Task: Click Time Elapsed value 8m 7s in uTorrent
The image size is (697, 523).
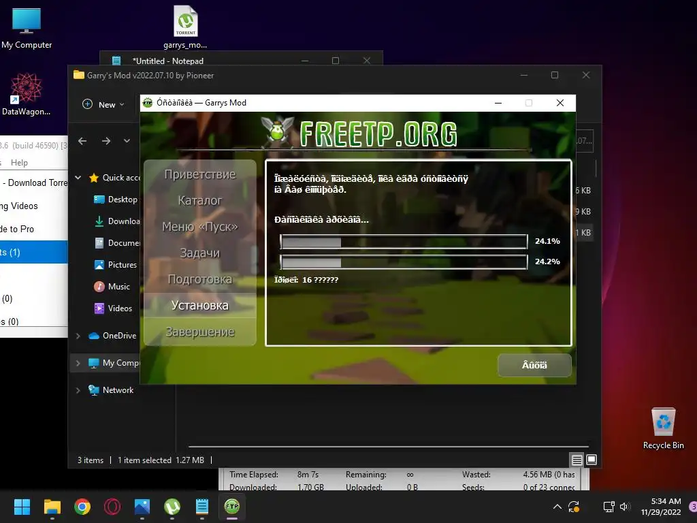Action: tap(308, 475)
